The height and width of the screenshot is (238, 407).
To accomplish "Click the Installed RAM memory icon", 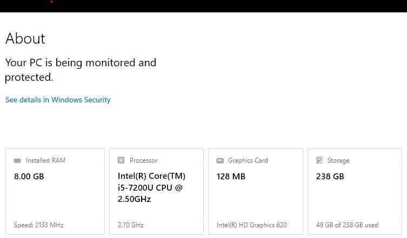I will [x=17, y=160].
